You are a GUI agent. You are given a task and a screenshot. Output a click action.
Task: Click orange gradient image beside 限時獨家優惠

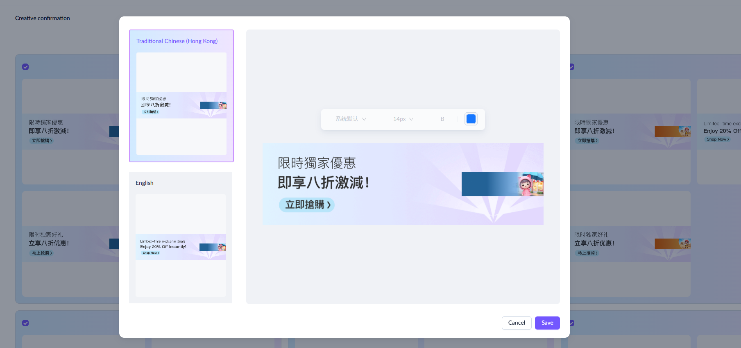(673, 131)
